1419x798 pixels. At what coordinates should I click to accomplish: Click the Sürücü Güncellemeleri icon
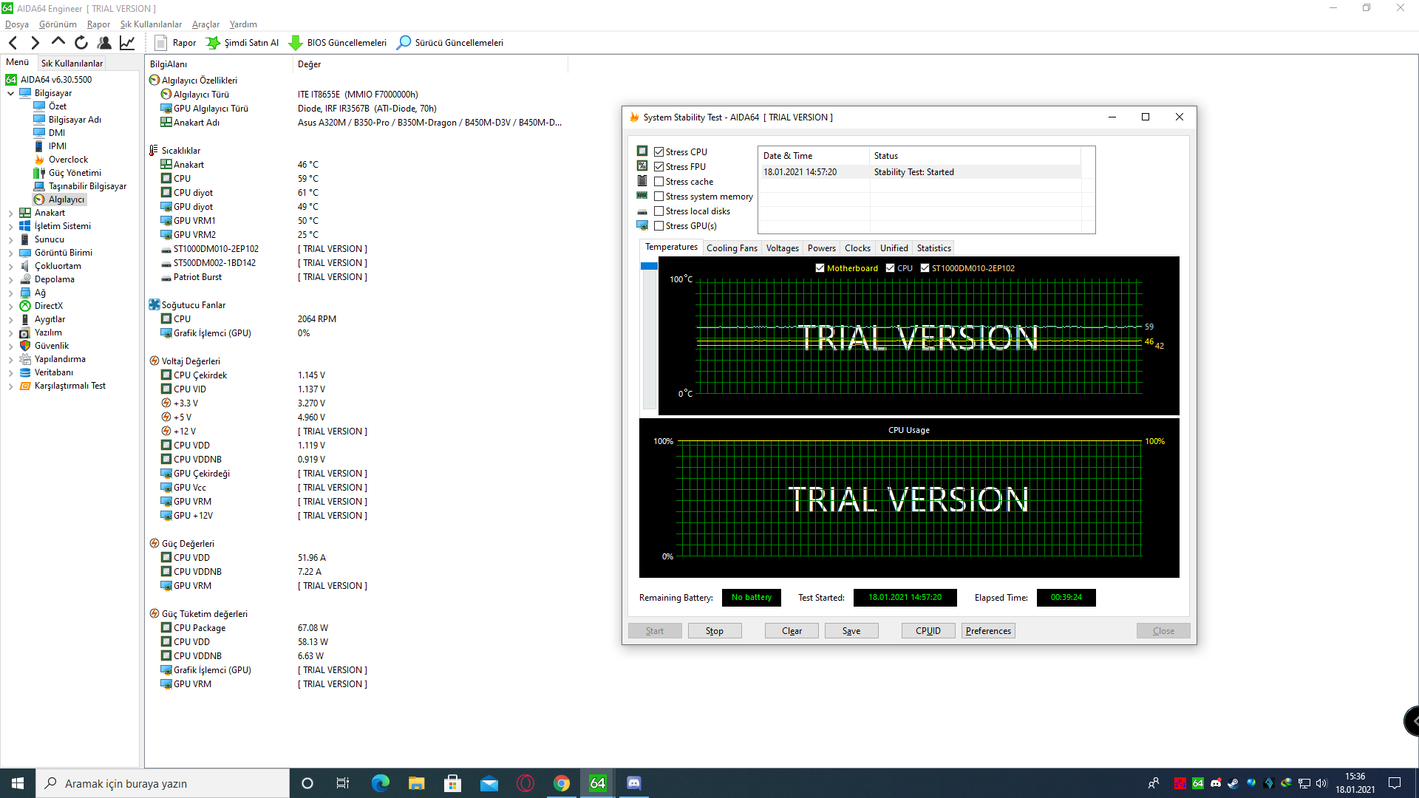[x=406, y=42]
